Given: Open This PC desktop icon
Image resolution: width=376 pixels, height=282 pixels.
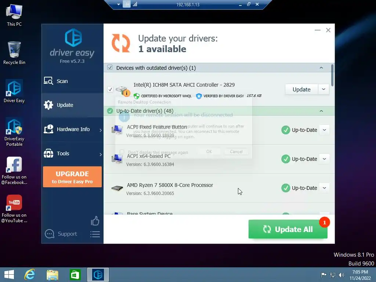Looking at the screenshot, I should (14, 15).
